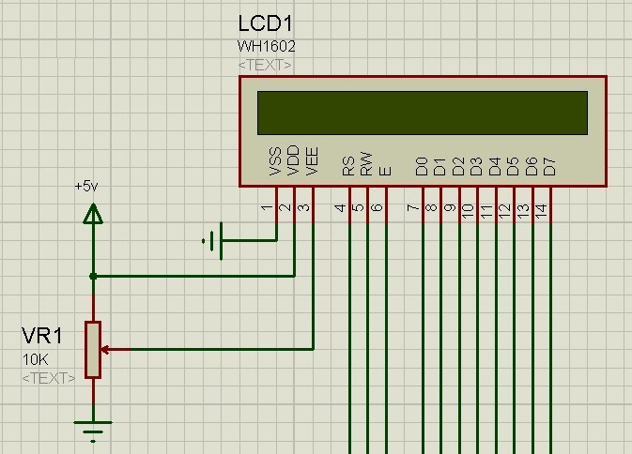The width and height of the screenshot is (632, 454).
Task: Click pin number 12 of LCD1
Action: (x=504, y=211)
